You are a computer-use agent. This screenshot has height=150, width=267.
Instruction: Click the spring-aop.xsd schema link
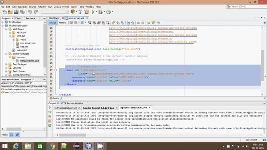tap(153, 35)
